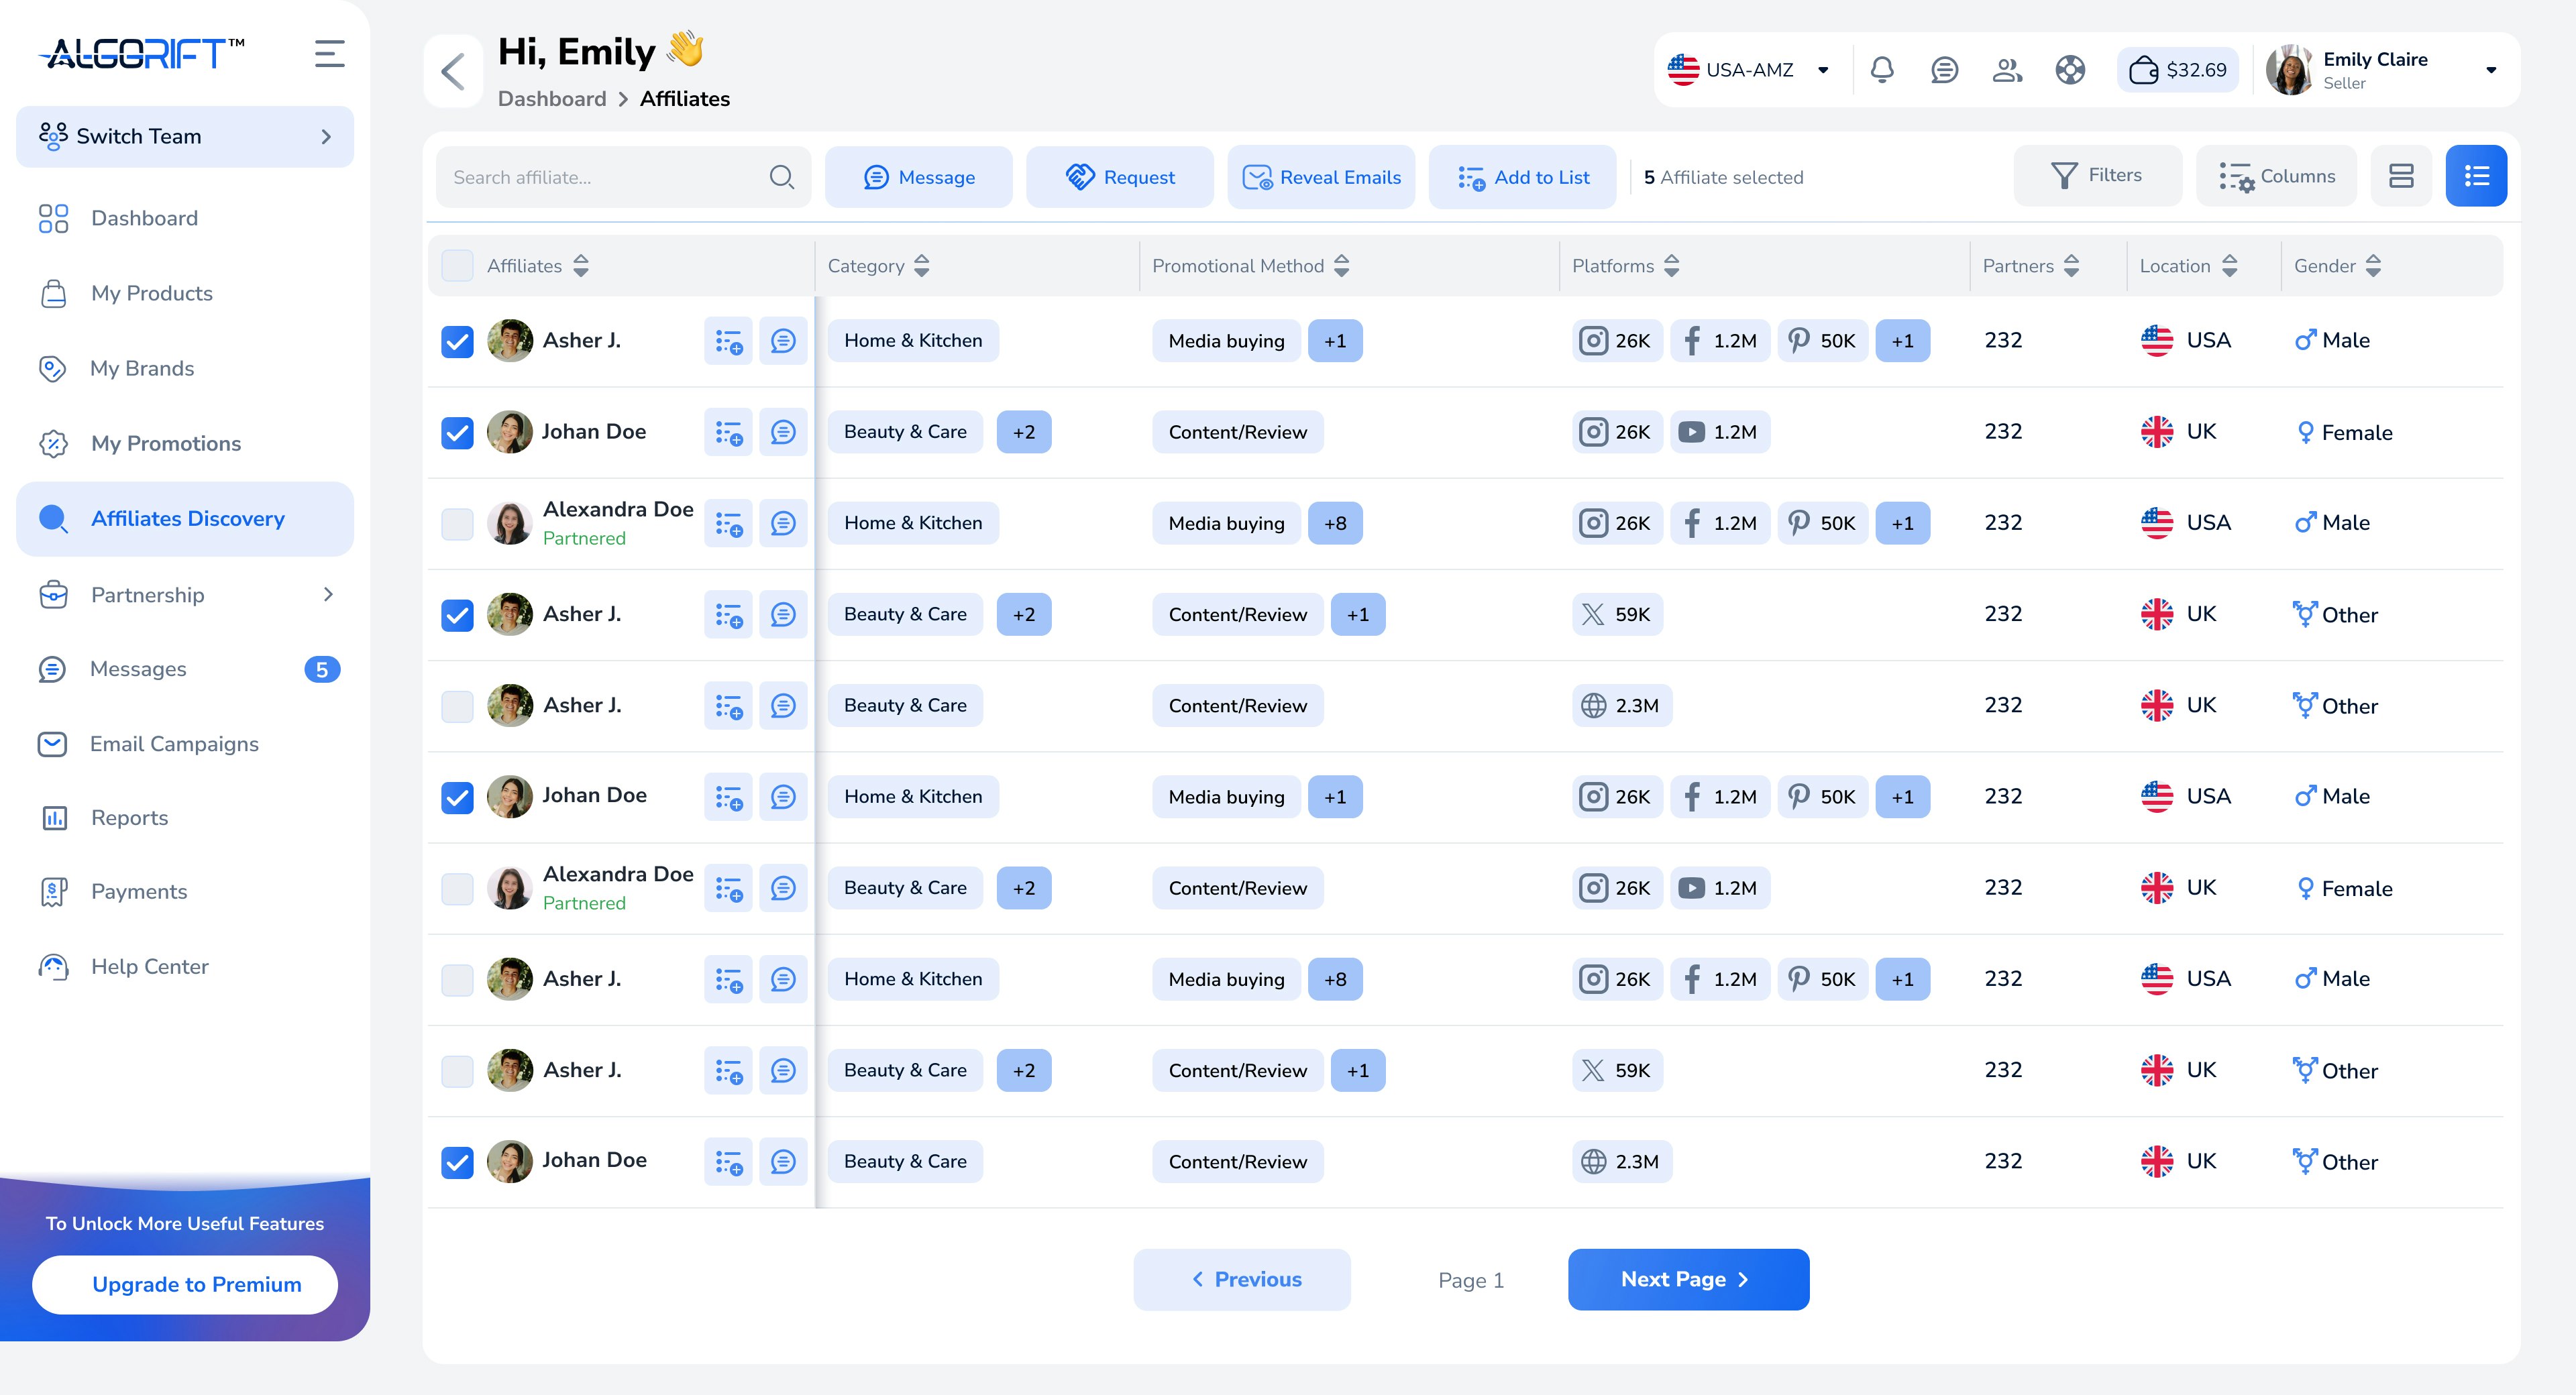Click the wallet balance showing $32.69
This screenshot has height=1395, width=2576.
point(2177,70)
